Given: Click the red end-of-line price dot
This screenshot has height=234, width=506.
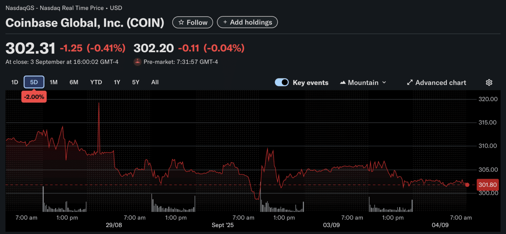Looking at the screenshot, I should (467, 185).
